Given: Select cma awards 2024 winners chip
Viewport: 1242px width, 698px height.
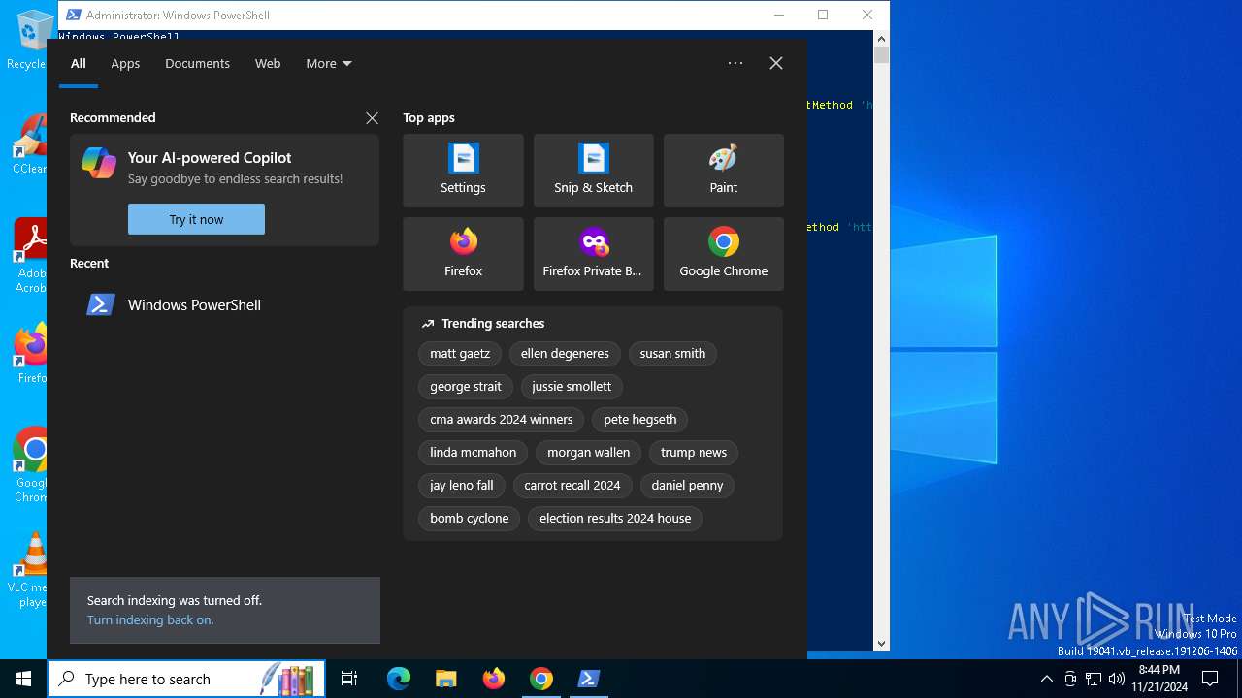Looking at the screenshot, I should pyautogui.click(x=501, y=420).
